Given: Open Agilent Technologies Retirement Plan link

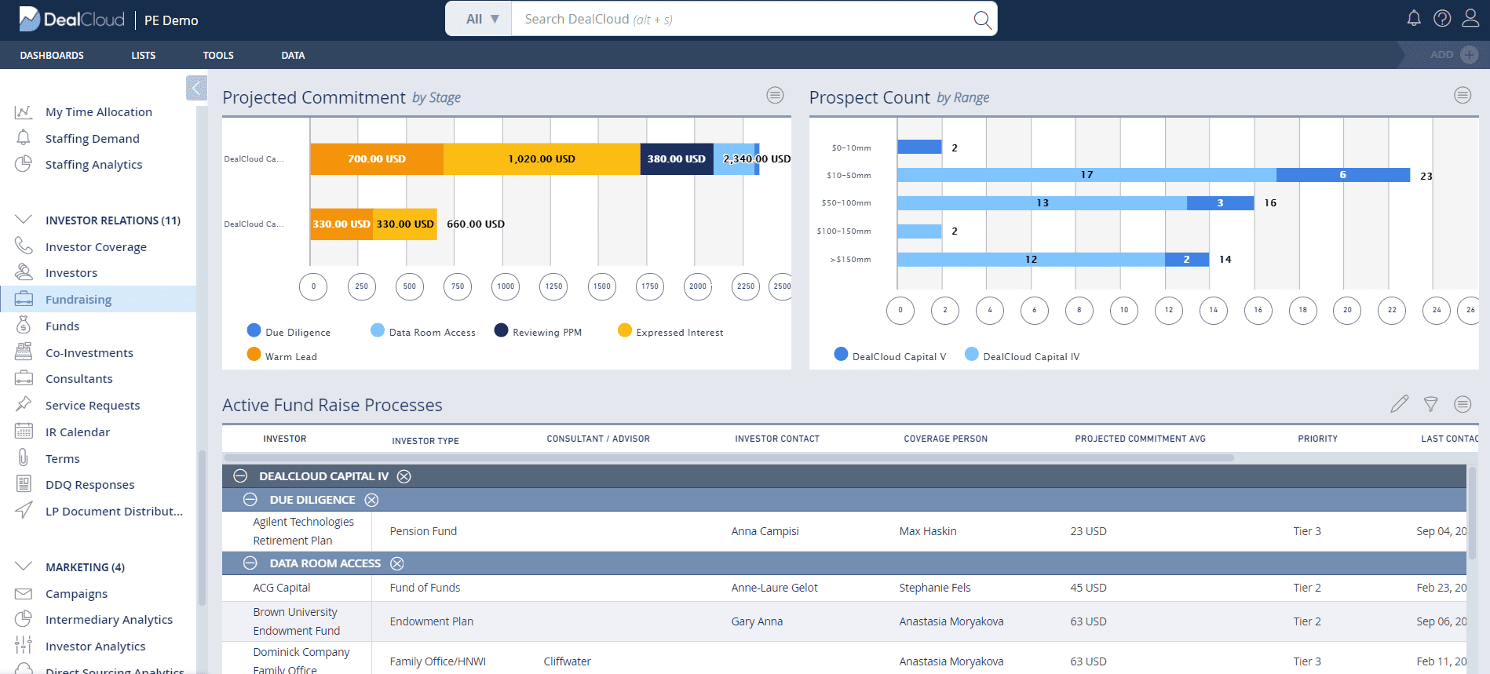Looking at the screenshot, I should click(x=303, y=531).
